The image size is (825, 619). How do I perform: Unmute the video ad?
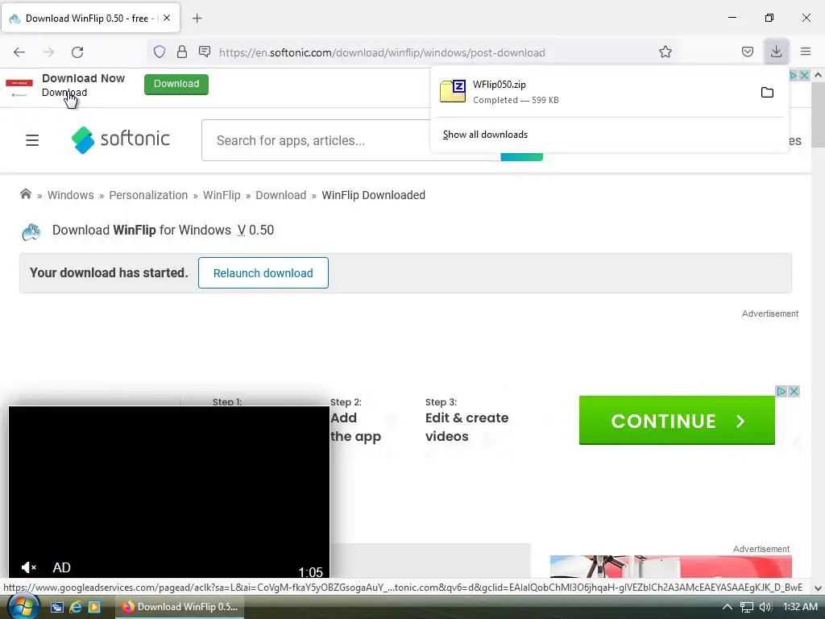pyautogui.click(x=28, y=567)
